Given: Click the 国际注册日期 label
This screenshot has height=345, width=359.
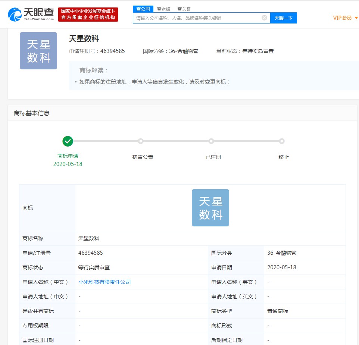Looking at the screenshot, I should pyautogui.click(x=38, y=340).
